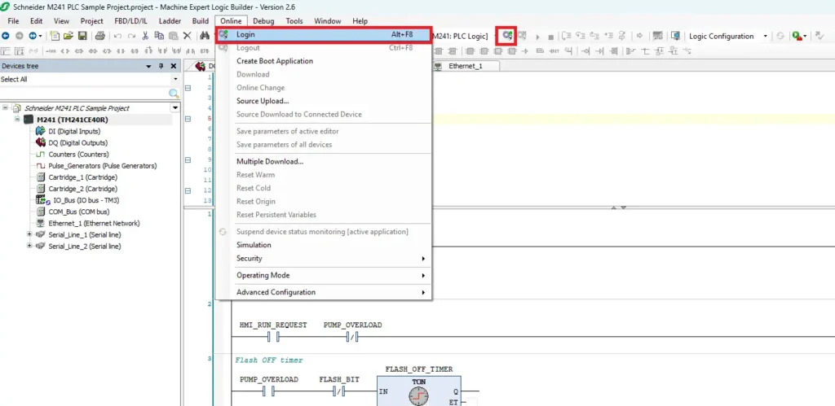Image resolution: width=835 pixels, height=406 pixels.
Task: Open the Project menu
Action: click(x=91, y=21)
